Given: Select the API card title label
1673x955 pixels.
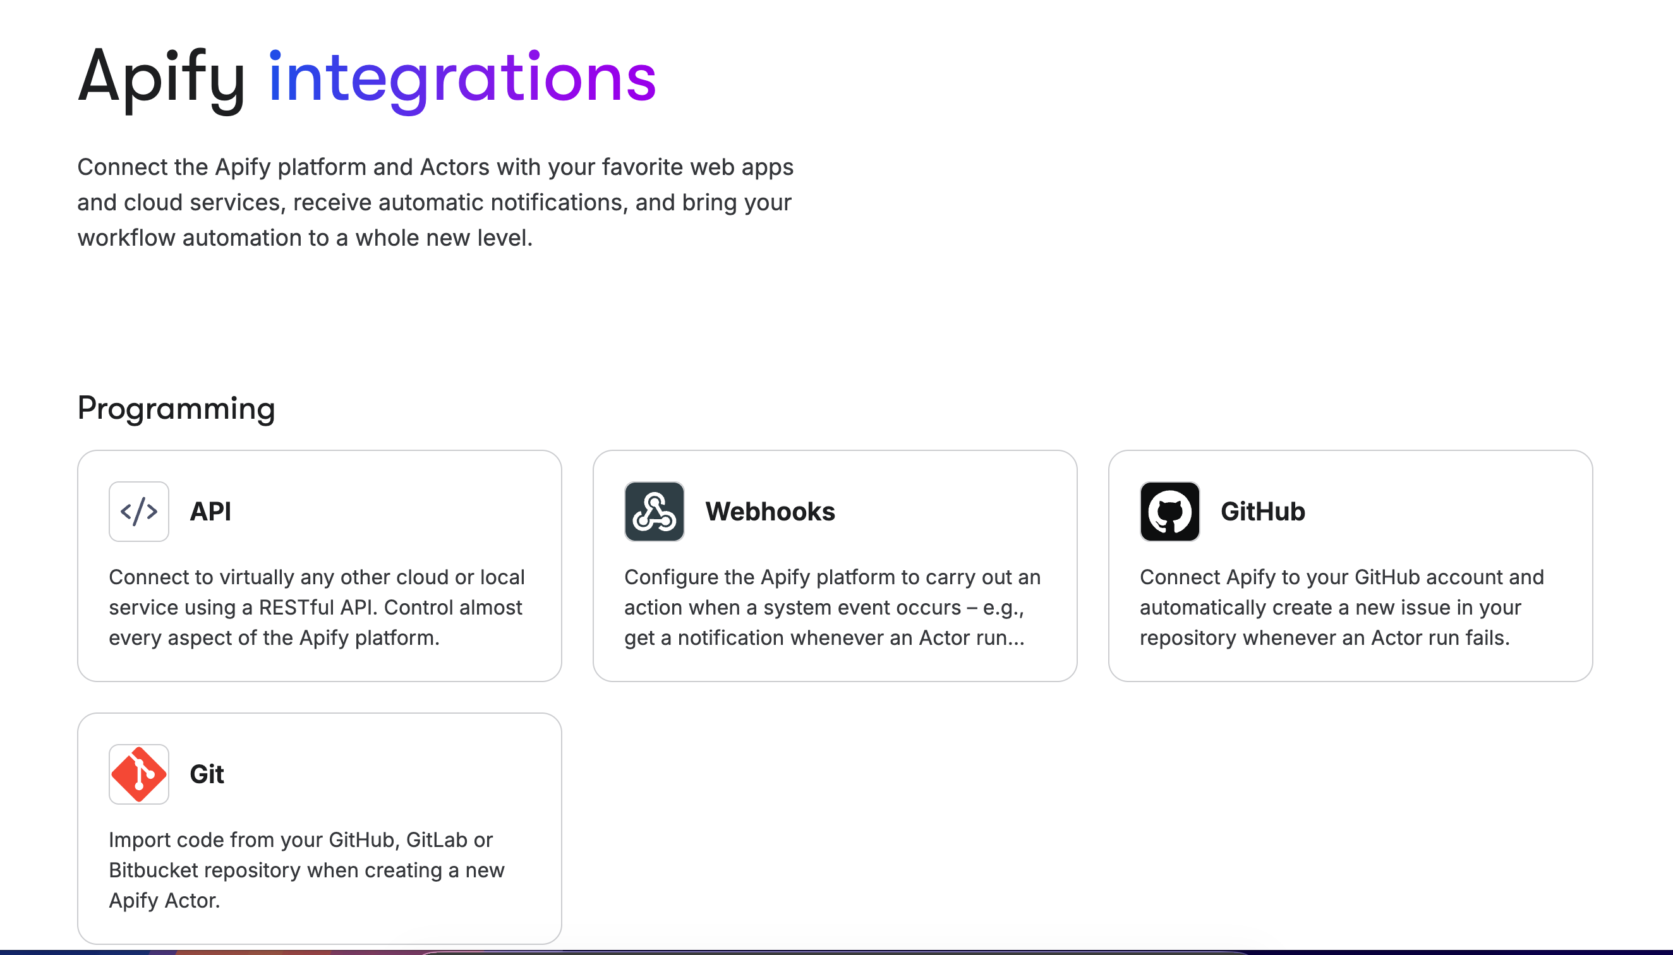Looking at the screenshot, I should (x=210, y=512).
